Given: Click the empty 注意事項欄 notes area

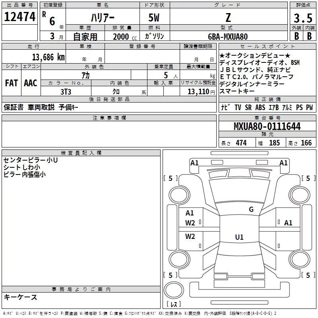Looking at the screenshot, I should pyautogui.click(x=109, y=134).
